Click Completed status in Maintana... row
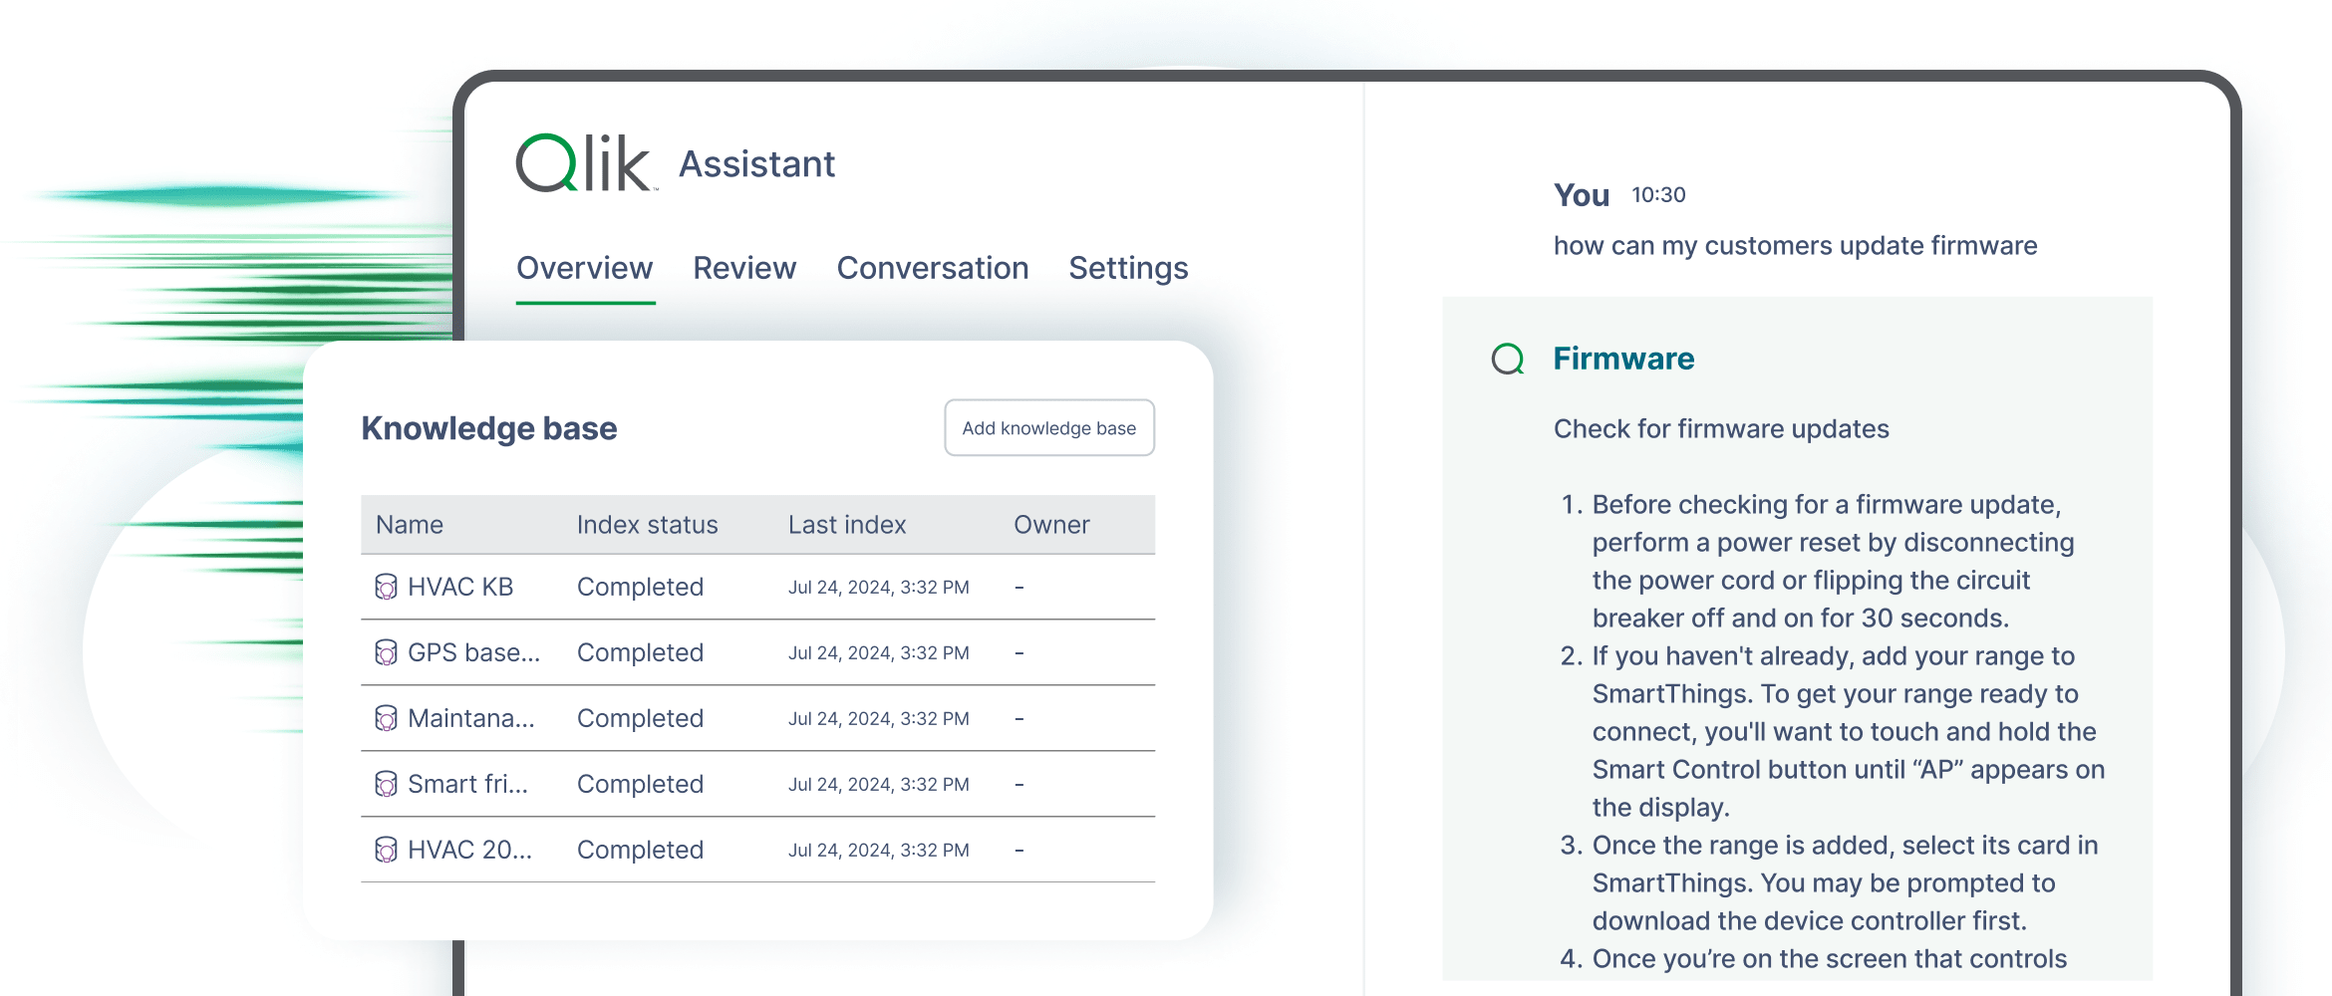This screenshot has height=996, width=2332. click(x=641, y=719)
